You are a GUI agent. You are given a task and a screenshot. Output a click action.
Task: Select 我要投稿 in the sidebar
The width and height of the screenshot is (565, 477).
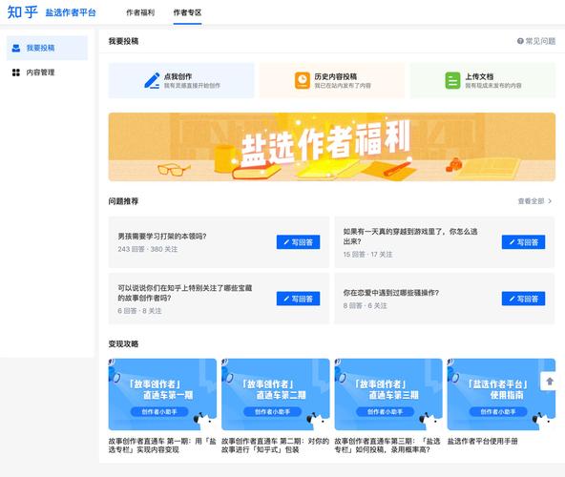coord(47,48)
